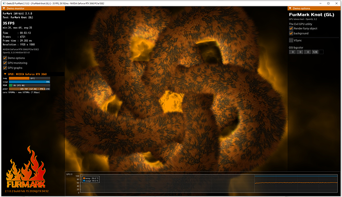This screenshot has width=342, height=197.
Task: Click the GPU temp bar
Action: tap(29, 79)
